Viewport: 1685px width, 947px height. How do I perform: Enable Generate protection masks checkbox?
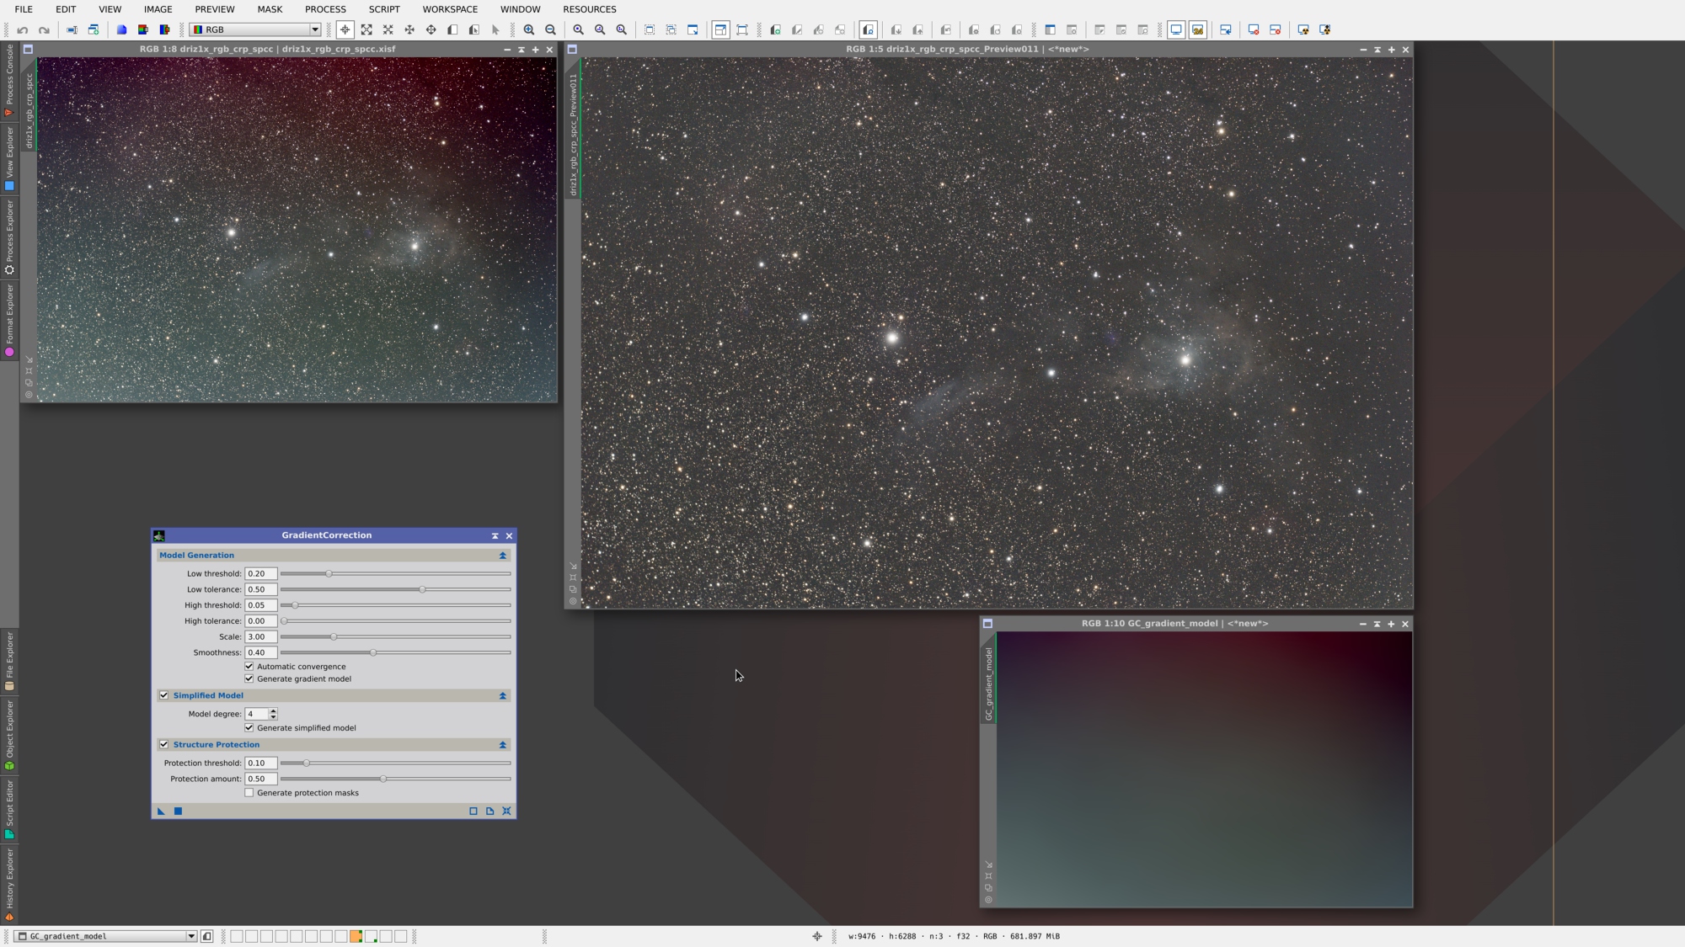click(x=249, y=792)
